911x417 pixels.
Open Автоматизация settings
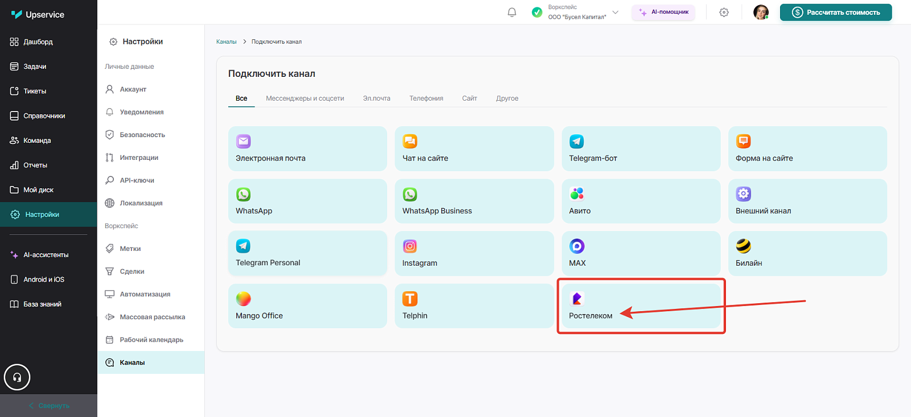pyautogui.click(x=151, y=294)
